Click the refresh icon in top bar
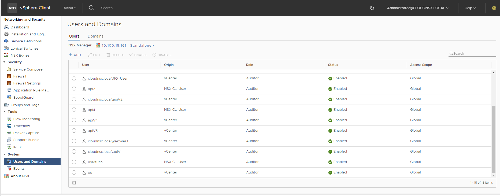This screenshot has height=196, width=500. (x=372, y=8)
